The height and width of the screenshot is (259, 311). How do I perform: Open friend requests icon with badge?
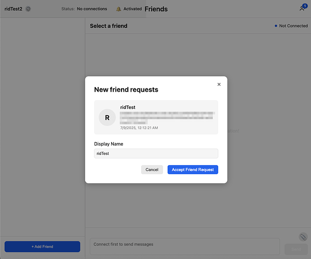(x=302, y=8)
